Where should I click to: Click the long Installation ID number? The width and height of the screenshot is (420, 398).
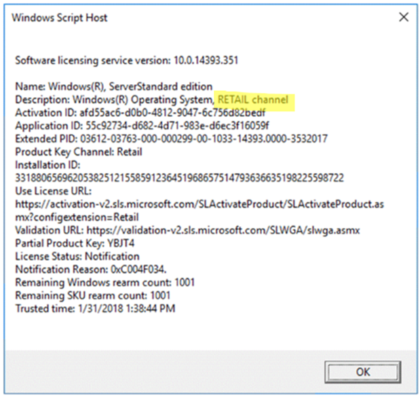click(x=179, y=178)
